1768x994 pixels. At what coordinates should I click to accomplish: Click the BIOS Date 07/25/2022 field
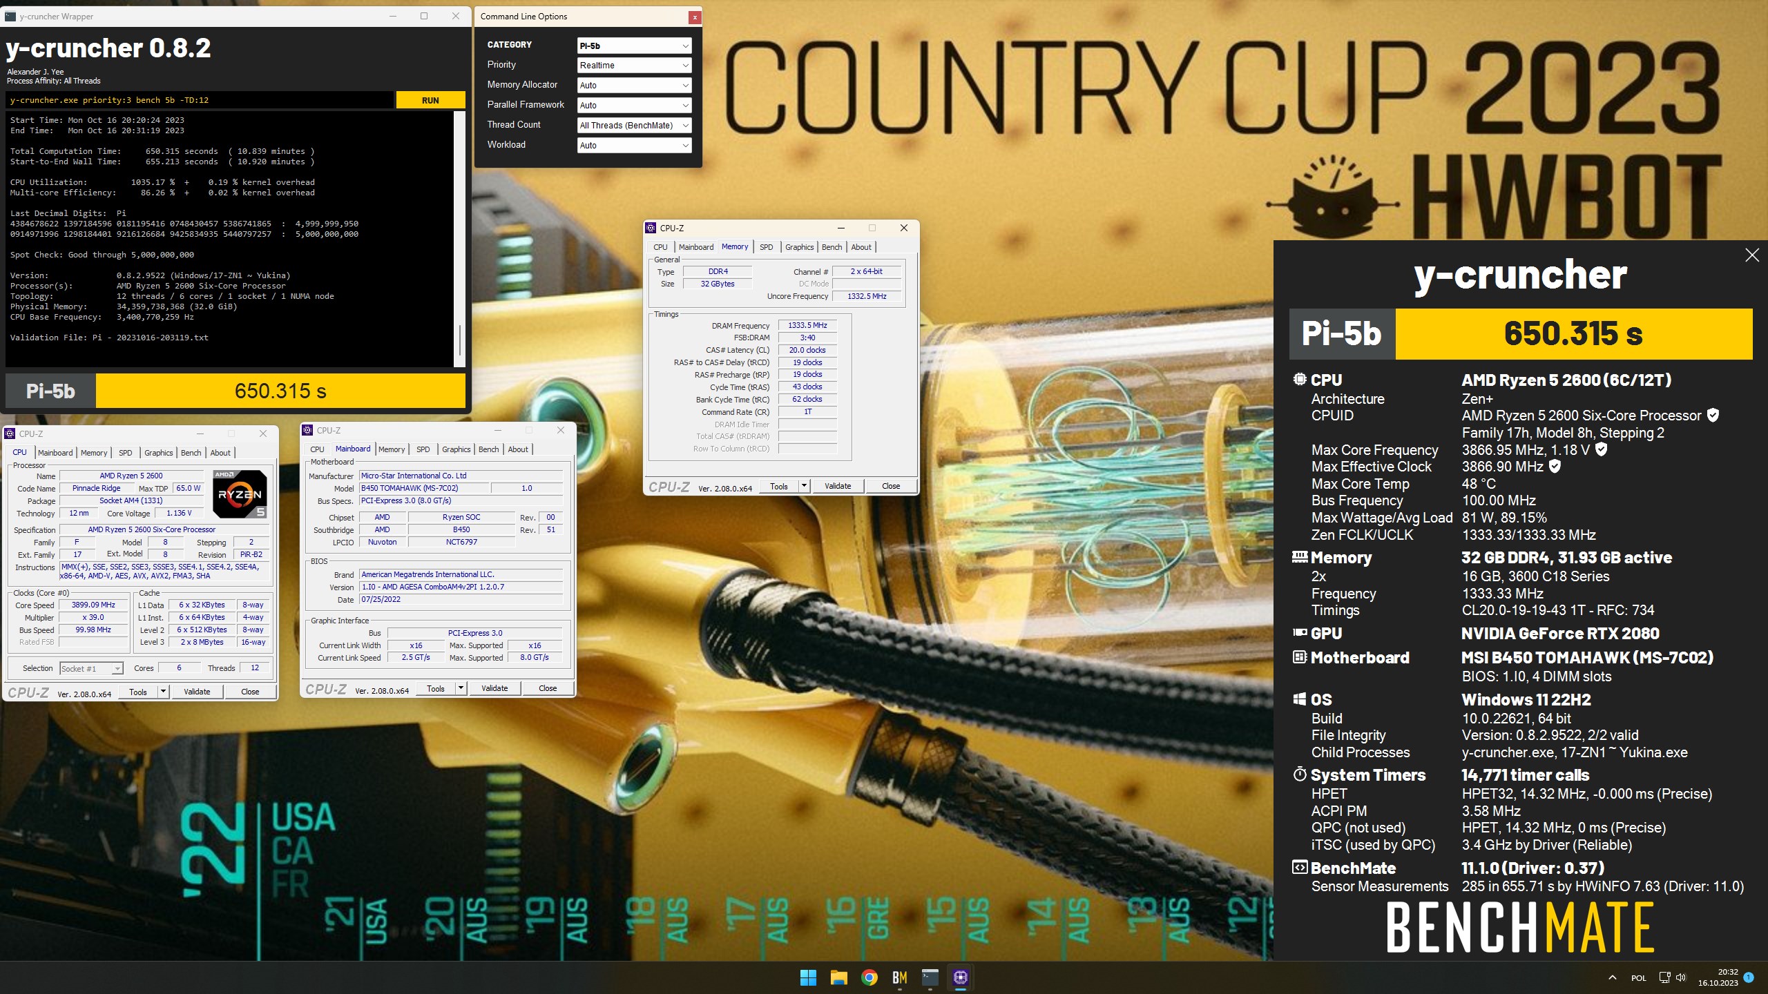click(461, 599)
